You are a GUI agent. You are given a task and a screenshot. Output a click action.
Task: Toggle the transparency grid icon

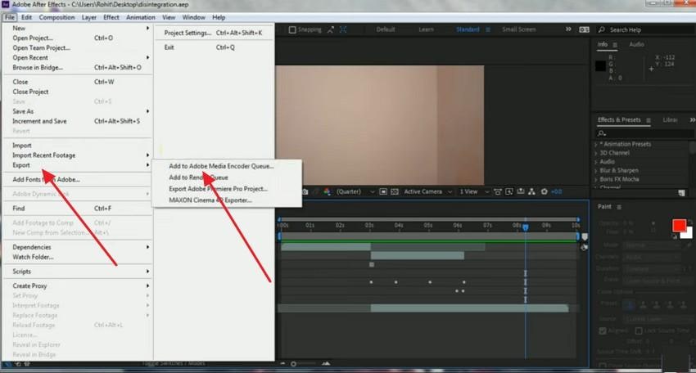tap(394, 191)
